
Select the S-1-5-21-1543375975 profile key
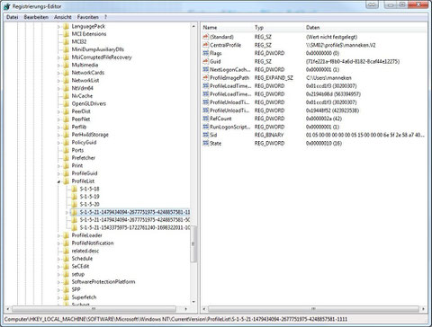tap(134, 227)
